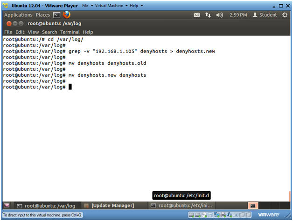
Task: Open the terminal Search menu
Action: [x=49, y=32]
